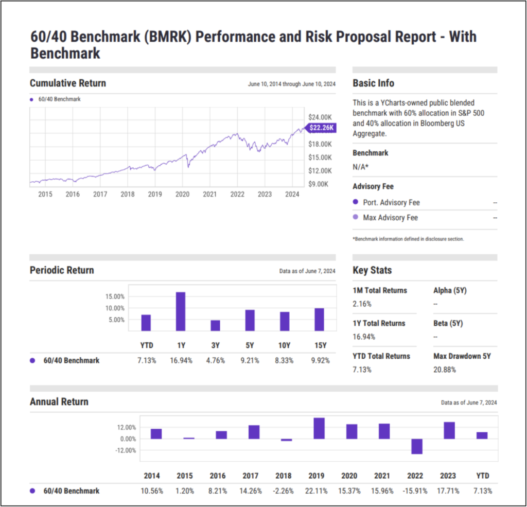The width and height of the screenshot is (527, 507).
Task: Click the 60/40 Benchmark legend dot above the cumulative chart
Action: pyautogui.click(x=31, y=99)
